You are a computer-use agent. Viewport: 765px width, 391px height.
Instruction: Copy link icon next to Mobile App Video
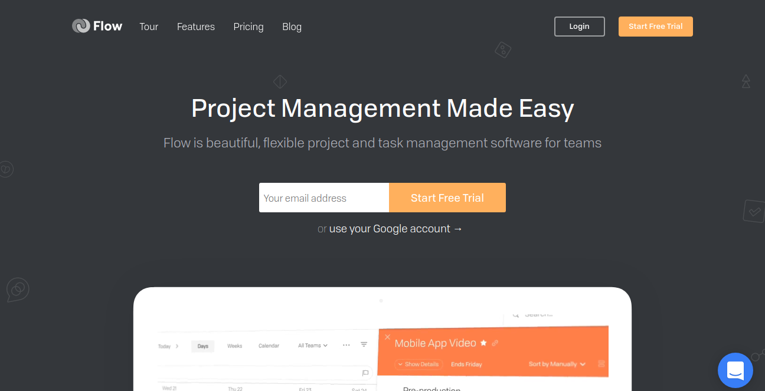click(x=495, y=343)
